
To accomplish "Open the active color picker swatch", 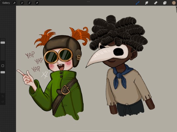I will pos(174,3).
